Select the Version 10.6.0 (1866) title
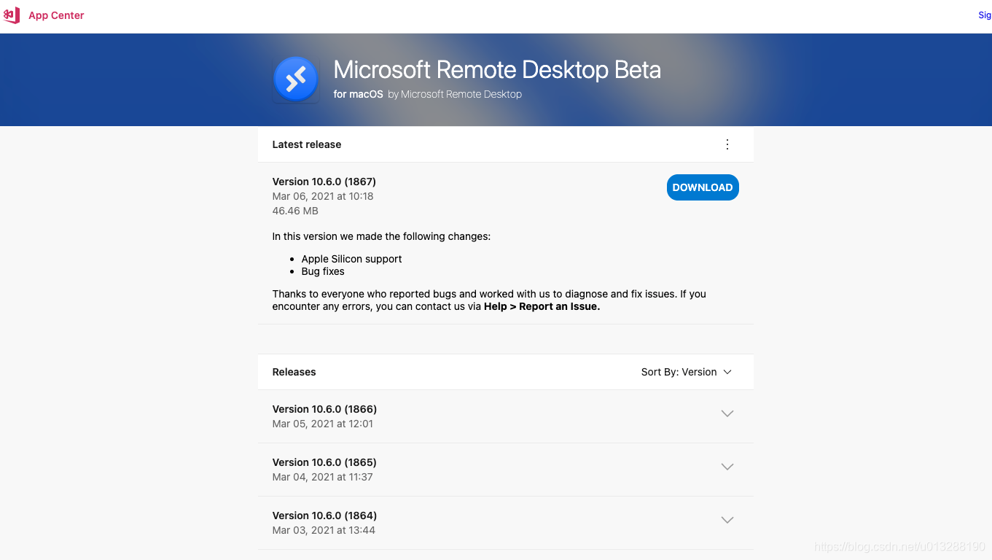Screen dimensions: 992x560 [324, 409]
